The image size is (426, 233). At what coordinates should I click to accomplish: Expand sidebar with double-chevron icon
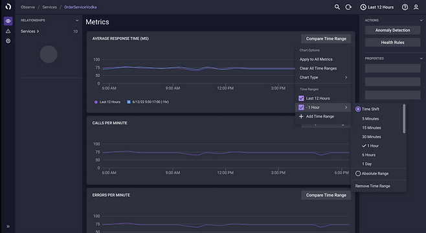coord(8,227)
